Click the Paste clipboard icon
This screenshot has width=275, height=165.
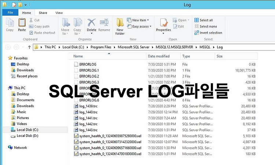22,23
